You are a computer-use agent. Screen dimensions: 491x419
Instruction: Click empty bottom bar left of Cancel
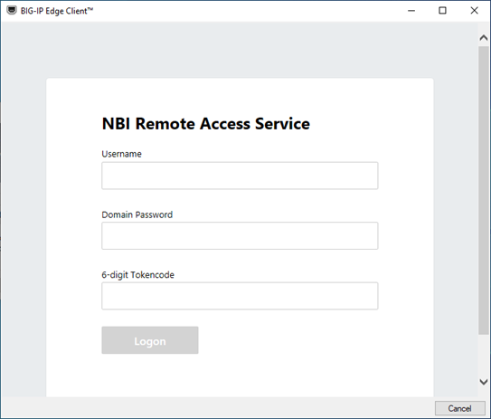click(x=216, y=408)
